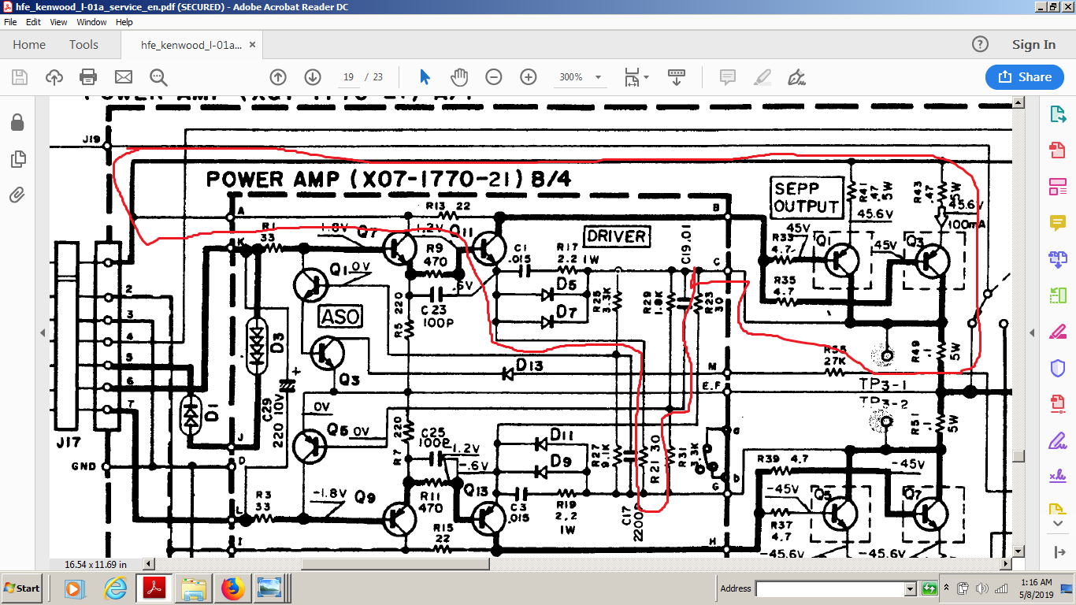The width and height of the screenshot is (1076, 605).
Task: Select the Highlight text tool
Action: pos(762,77)
